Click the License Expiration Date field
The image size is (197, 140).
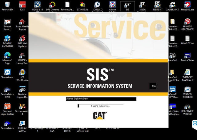(x=101, y=99)
